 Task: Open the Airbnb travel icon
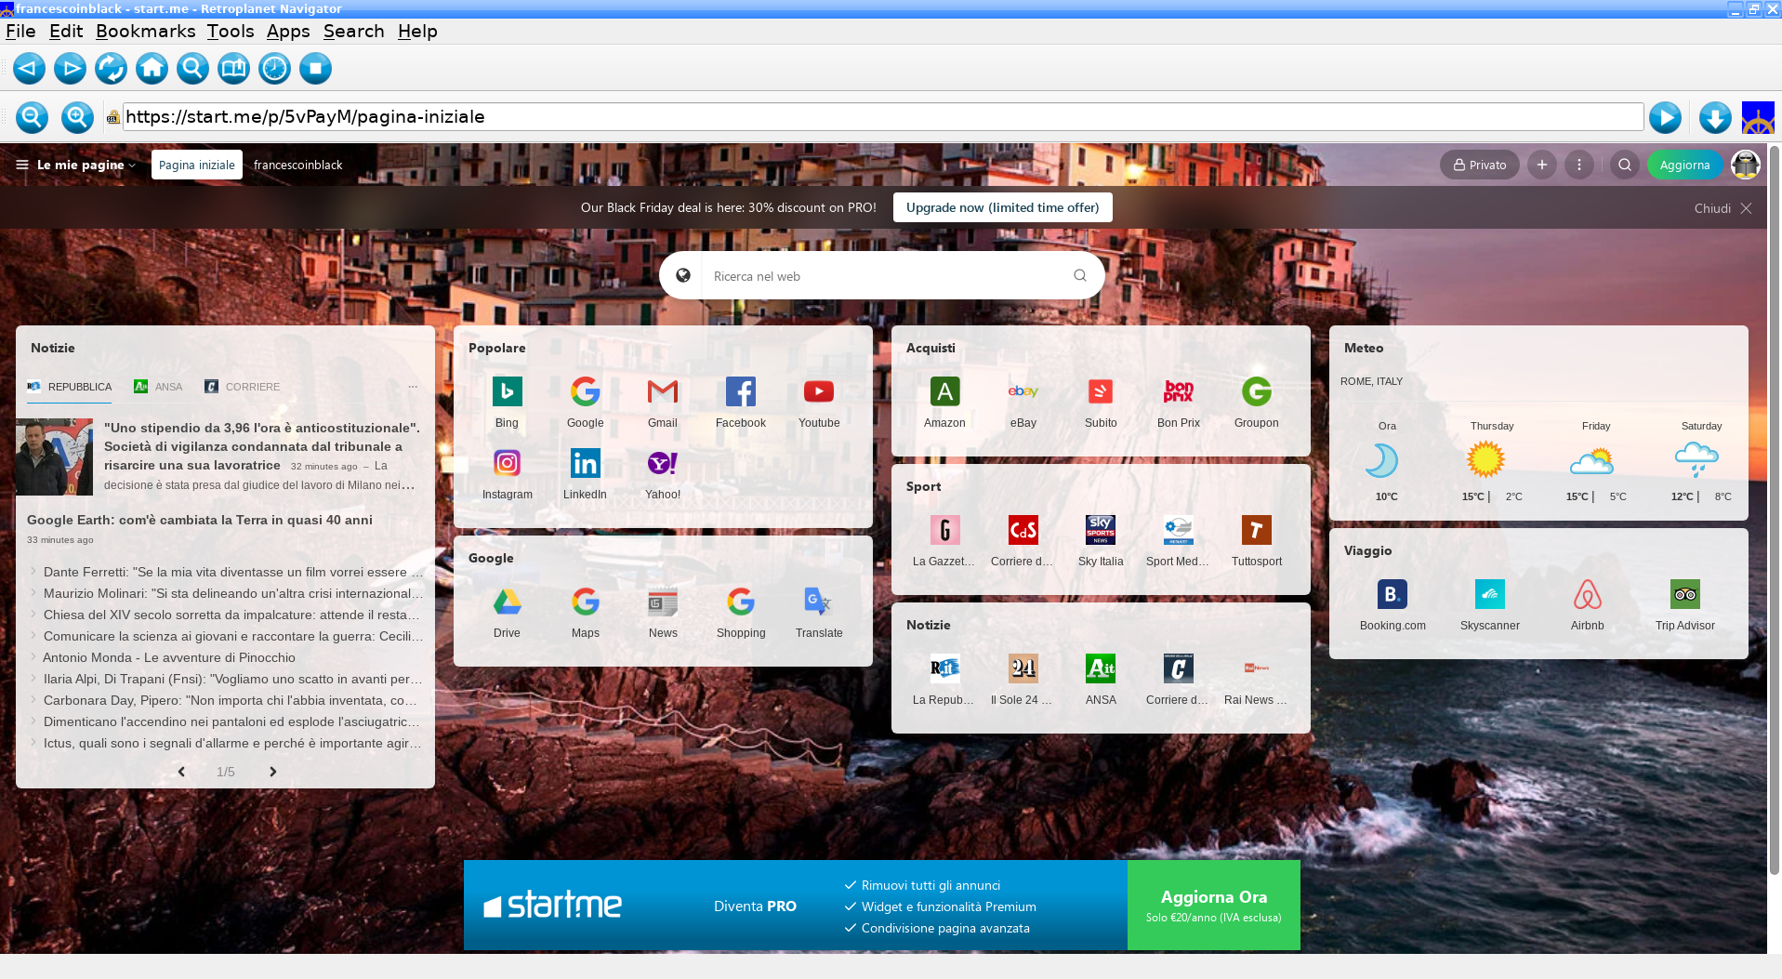(x=1588, y=594)
